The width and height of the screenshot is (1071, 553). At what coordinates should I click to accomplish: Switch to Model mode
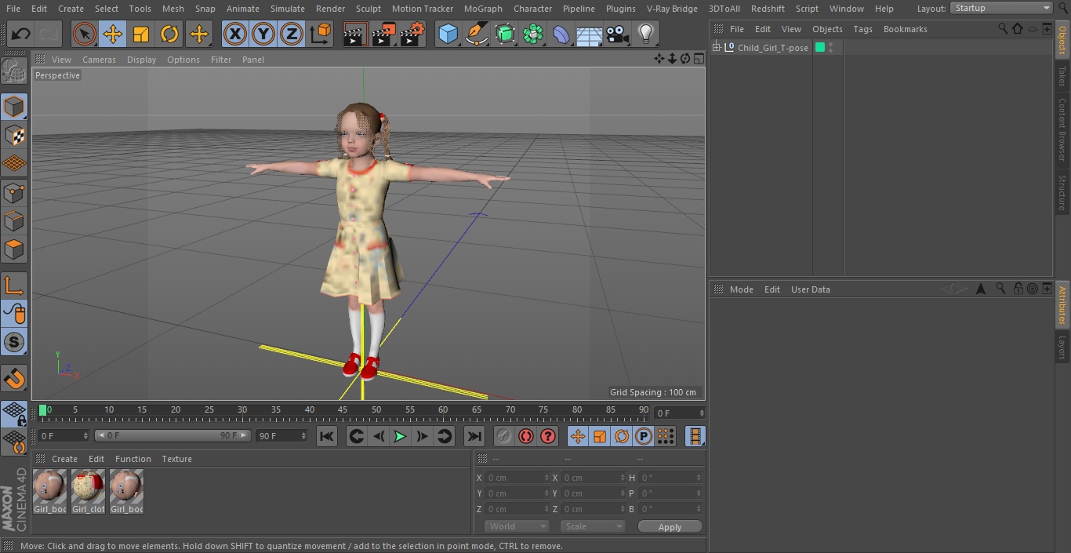14,107
